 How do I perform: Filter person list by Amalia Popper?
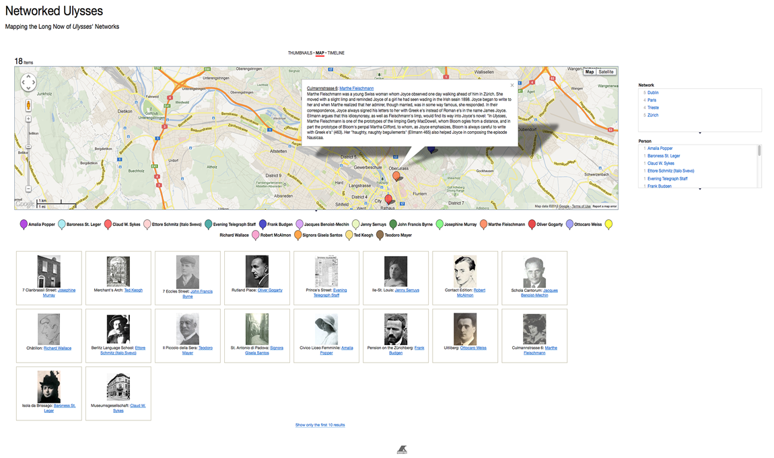660,148
